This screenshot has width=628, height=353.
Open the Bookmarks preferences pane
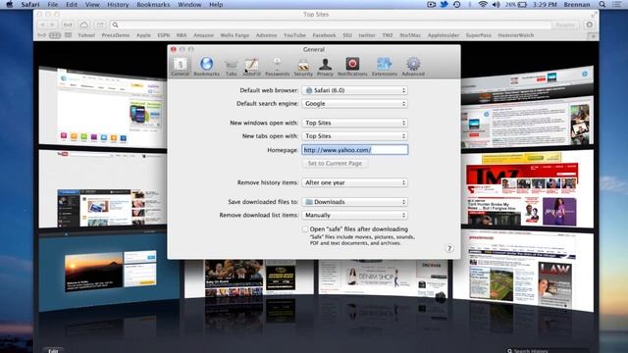(207, 67)
